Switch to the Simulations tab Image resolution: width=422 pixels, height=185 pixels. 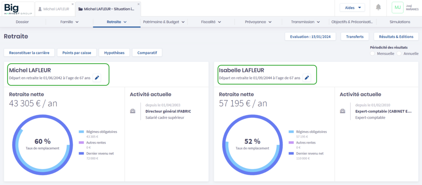pos(399,22)
